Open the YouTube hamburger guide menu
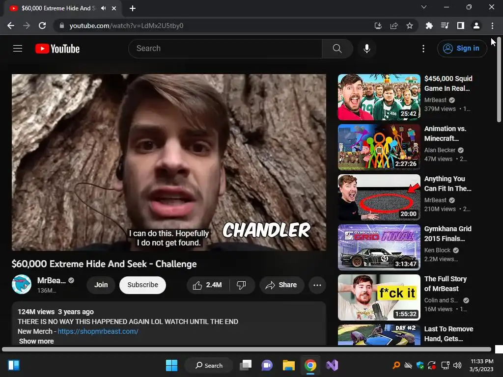503x377 pixels. (18, 49)
